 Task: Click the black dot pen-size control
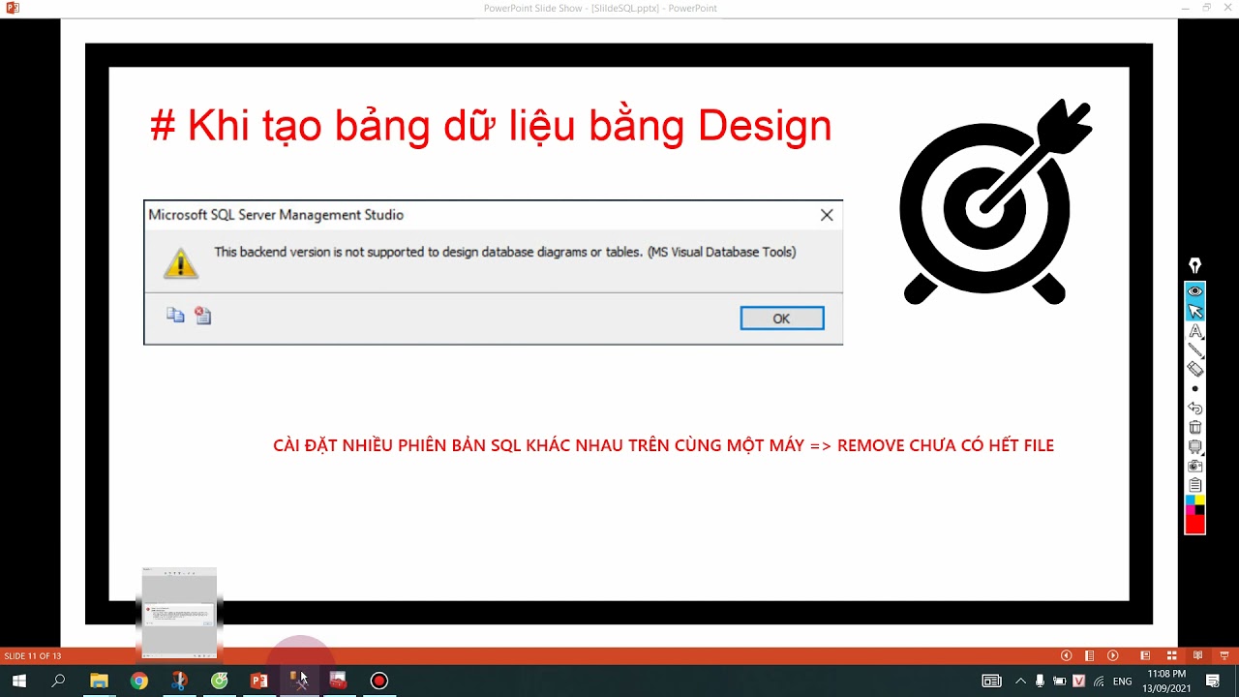(x=1194, y=389)
